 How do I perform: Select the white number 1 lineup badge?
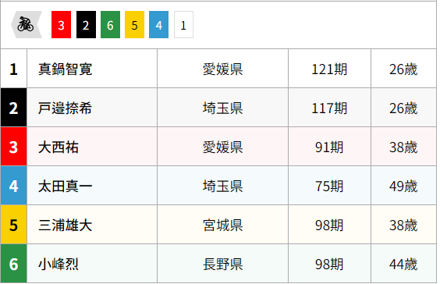tap(183, 25)
